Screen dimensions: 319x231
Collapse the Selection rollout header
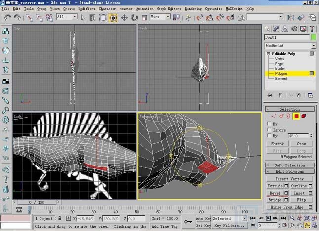[289, 109]
